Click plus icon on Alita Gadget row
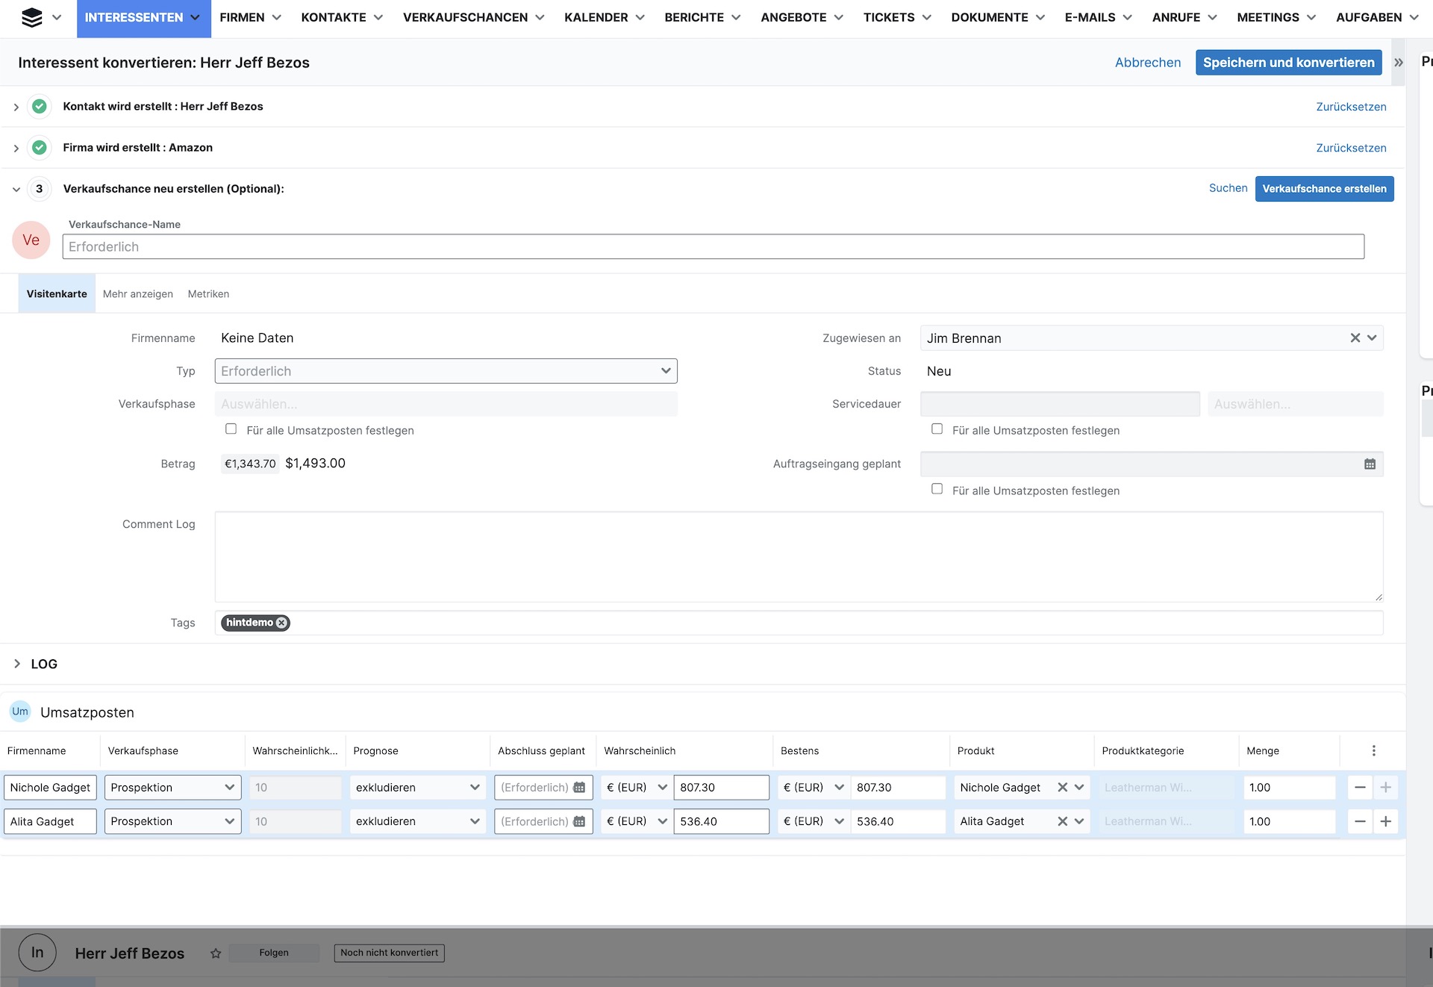The image size is (1433, 987). point(1386,821)
